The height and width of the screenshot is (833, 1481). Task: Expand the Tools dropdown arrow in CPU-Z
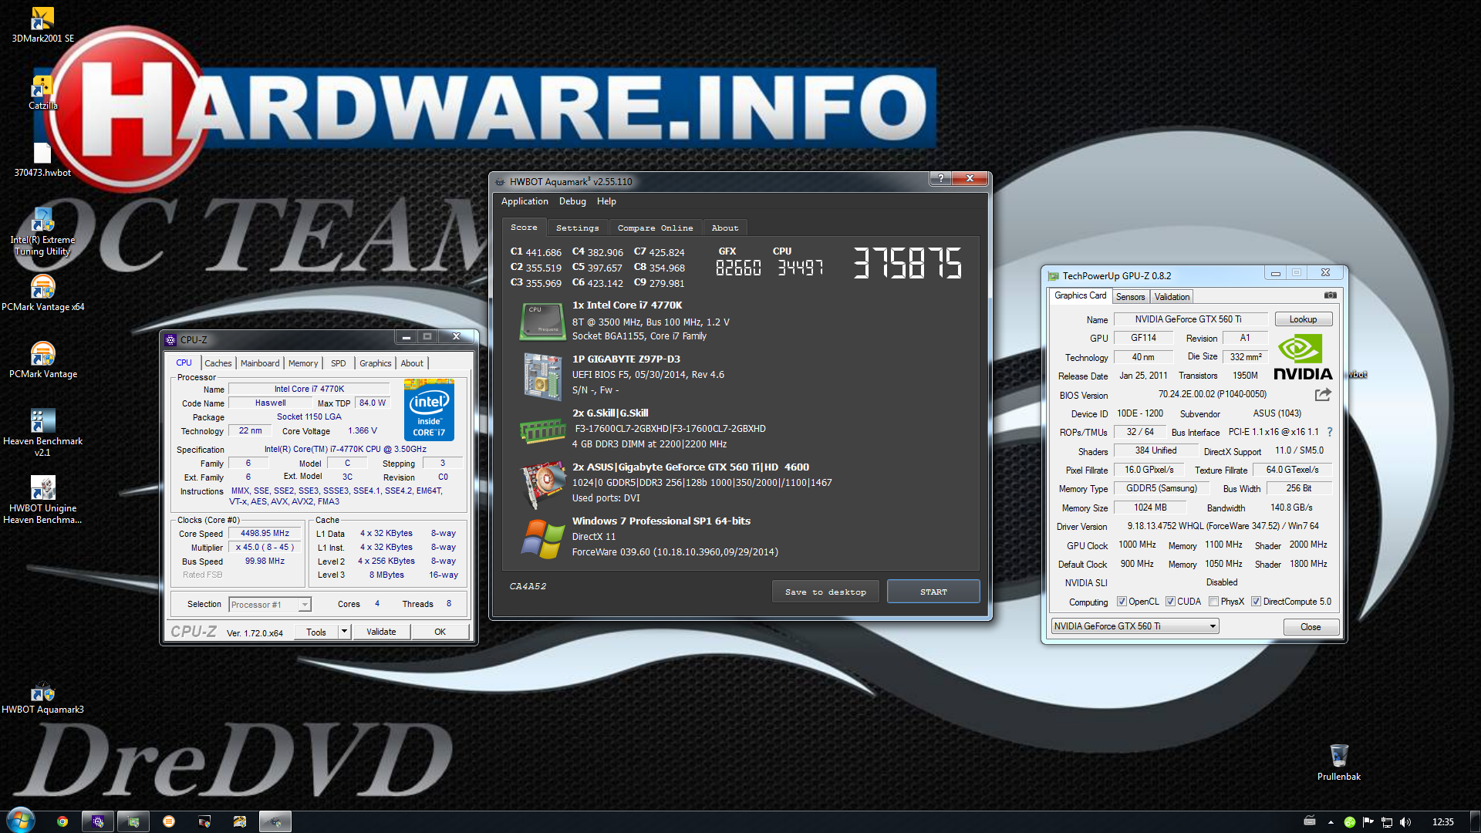click(x=345, y=632)
